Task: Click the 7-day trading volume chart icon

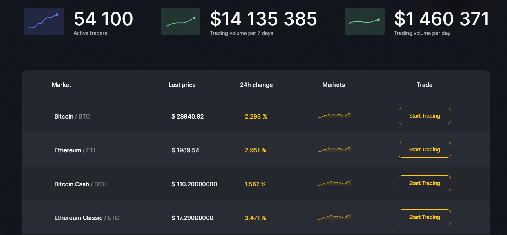Action: [180, 21]
